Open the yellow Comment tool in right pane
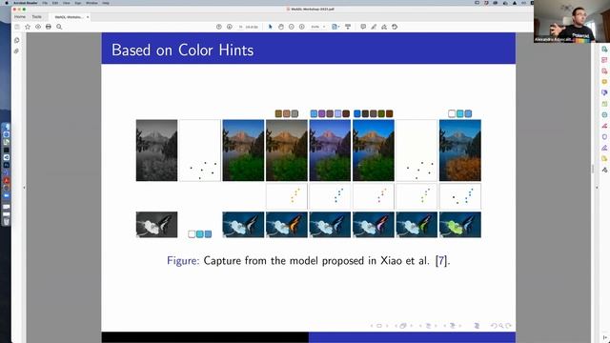 [x=604, y=82]
